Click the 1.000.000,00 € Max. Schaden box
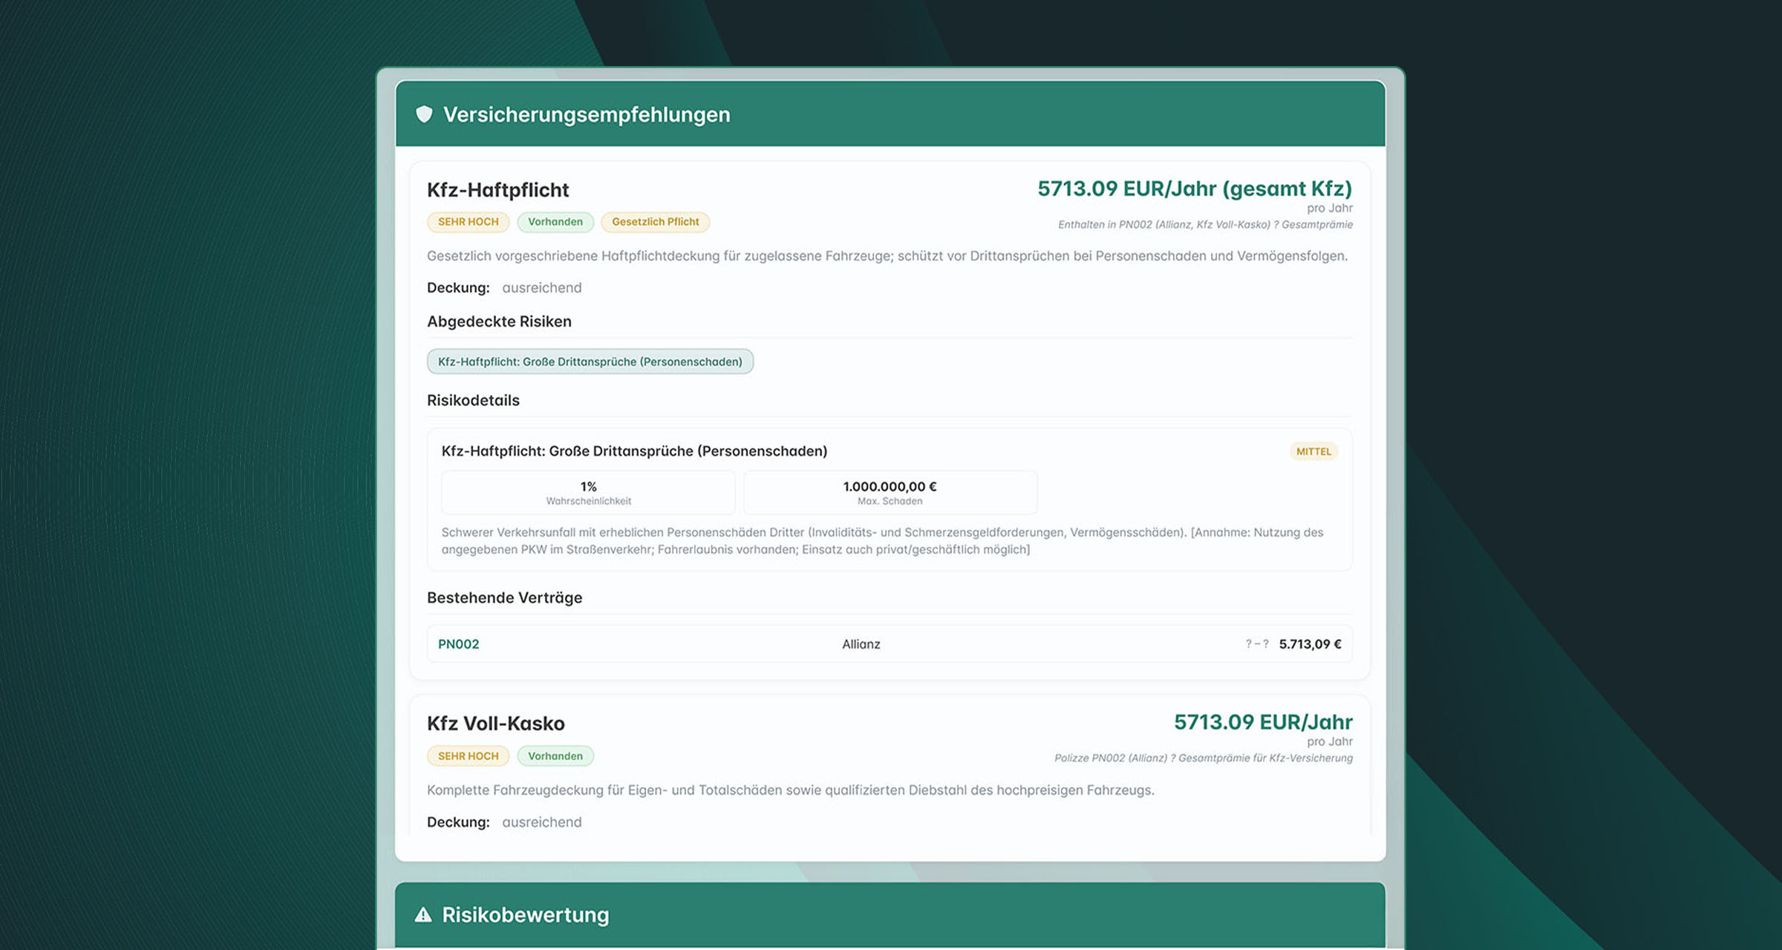The width and height of the screenshot is (1782, 950). pos(890,492)
